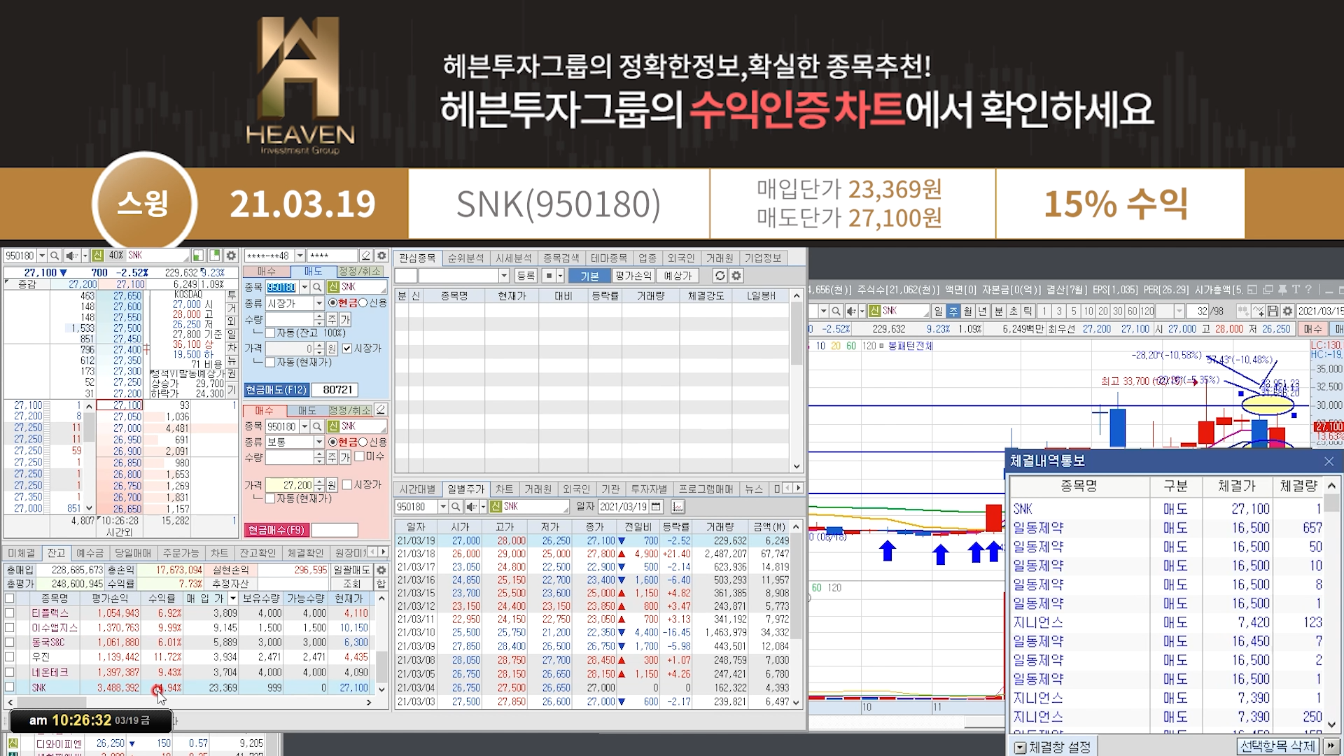Click the 등록 button in watchlist
The height and width of the screenshot is (756, 1344).
click(x=526, y=276)
